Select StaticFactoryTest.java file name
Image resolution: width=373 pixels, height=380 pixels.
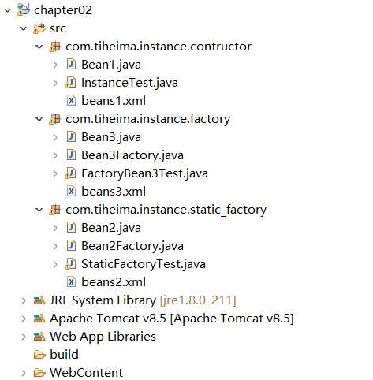point(144,264)
